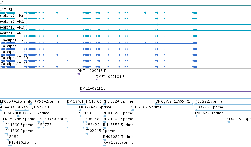Viewport: 251px width, 147px height.
Task: Select the IP03622.3prime EST label
Action: click(x=209, y=113)
